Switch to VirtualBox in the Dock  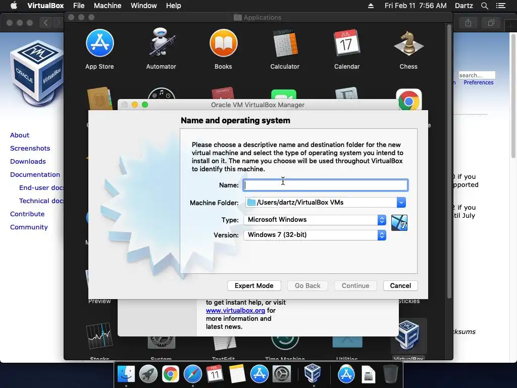(313, 373)
